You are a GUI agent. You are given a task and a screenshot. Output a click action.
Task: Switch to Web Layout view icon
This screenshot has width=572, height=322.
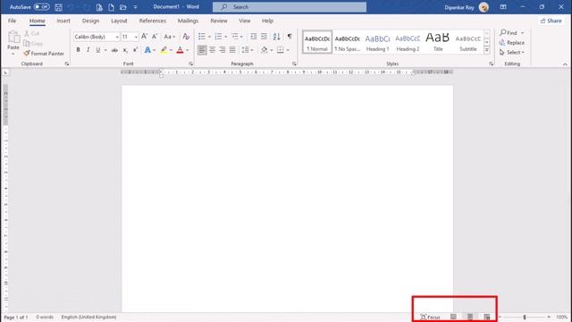tap(486, 317)
